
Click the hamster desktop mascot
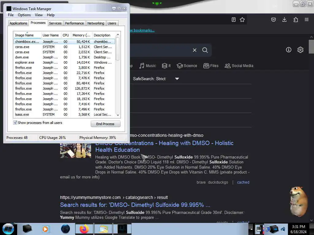(299, 201)
